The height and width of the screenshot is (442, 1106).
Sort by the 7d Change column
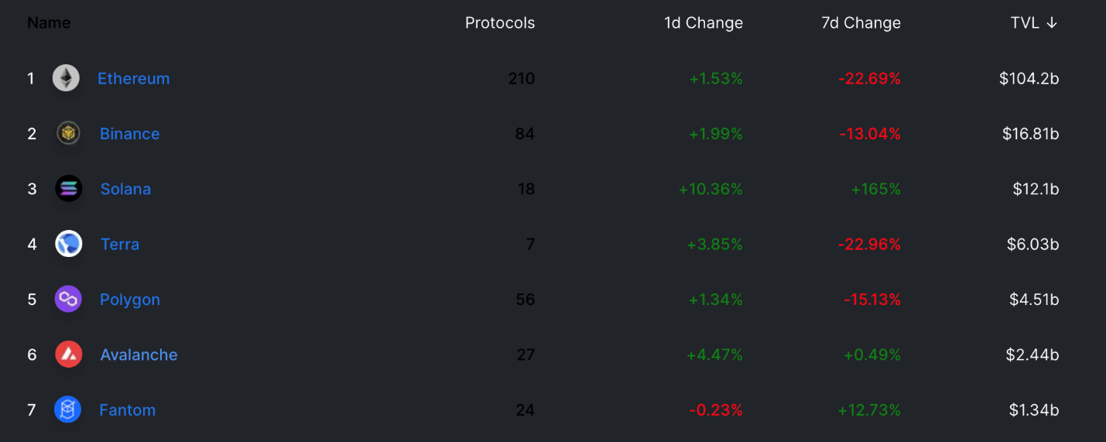861,23
